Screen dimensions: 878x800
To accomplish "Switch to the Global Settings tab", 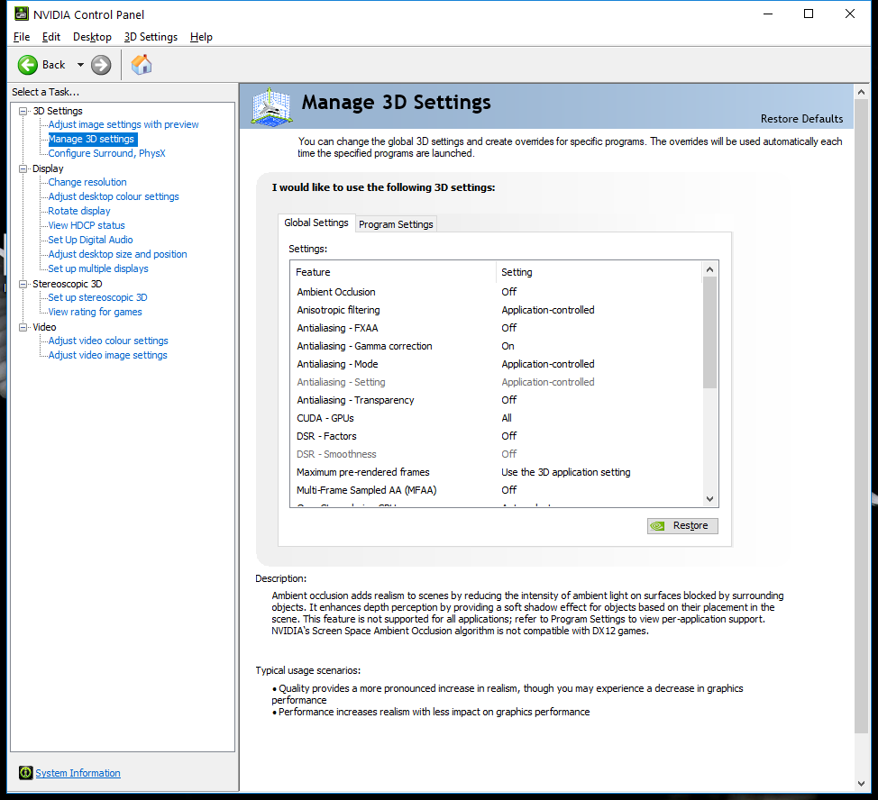I will [316, 223].
